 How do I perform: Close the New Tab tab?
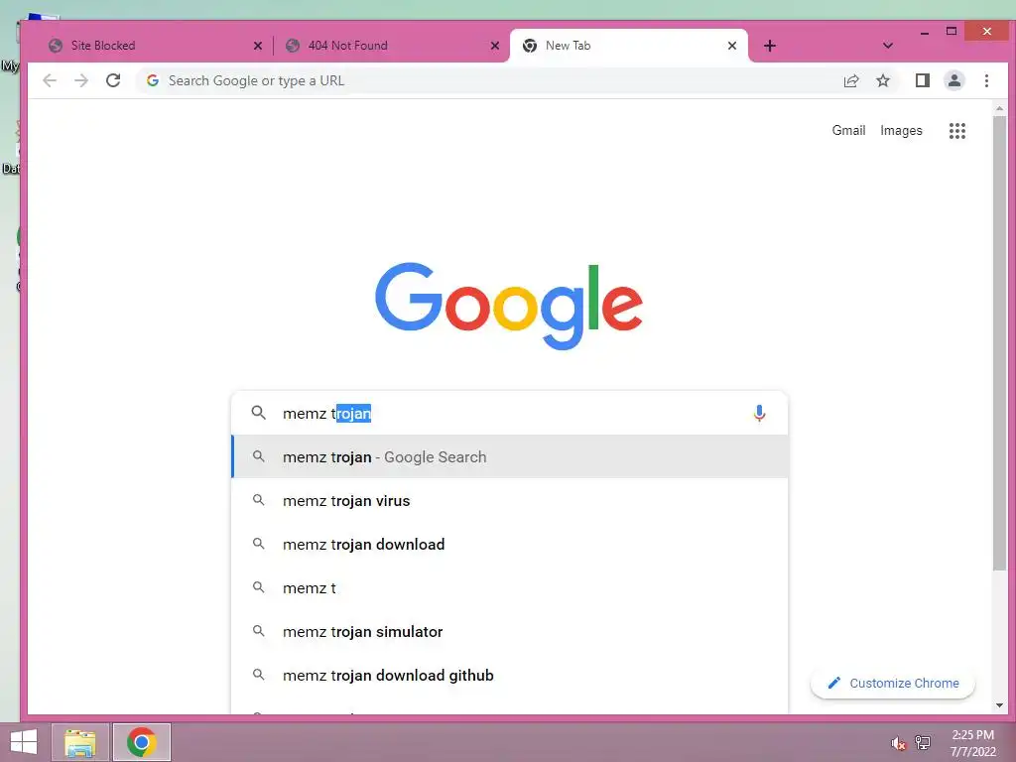732,46
